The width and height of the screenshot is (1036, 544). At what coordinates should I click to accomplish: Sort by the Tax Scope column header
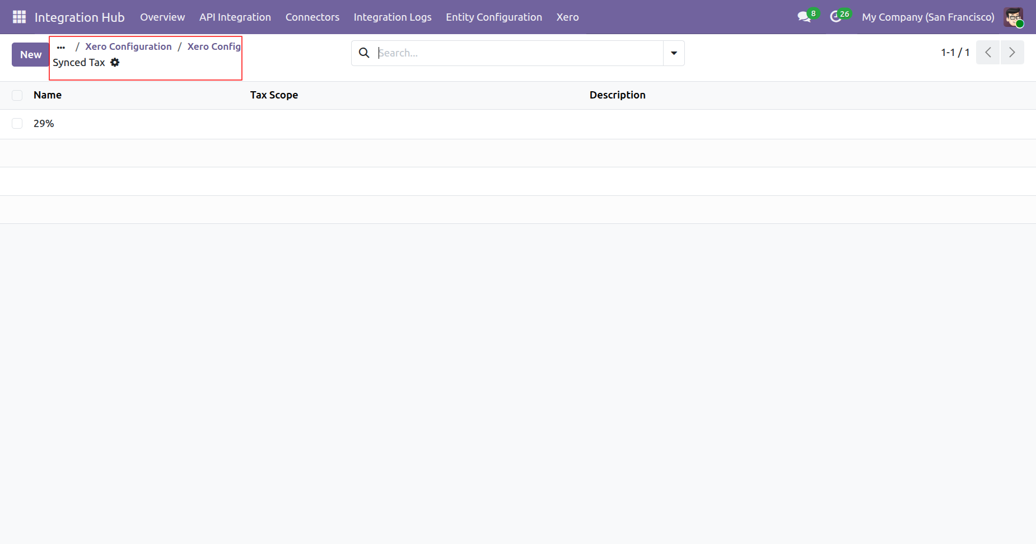[274, 95]
